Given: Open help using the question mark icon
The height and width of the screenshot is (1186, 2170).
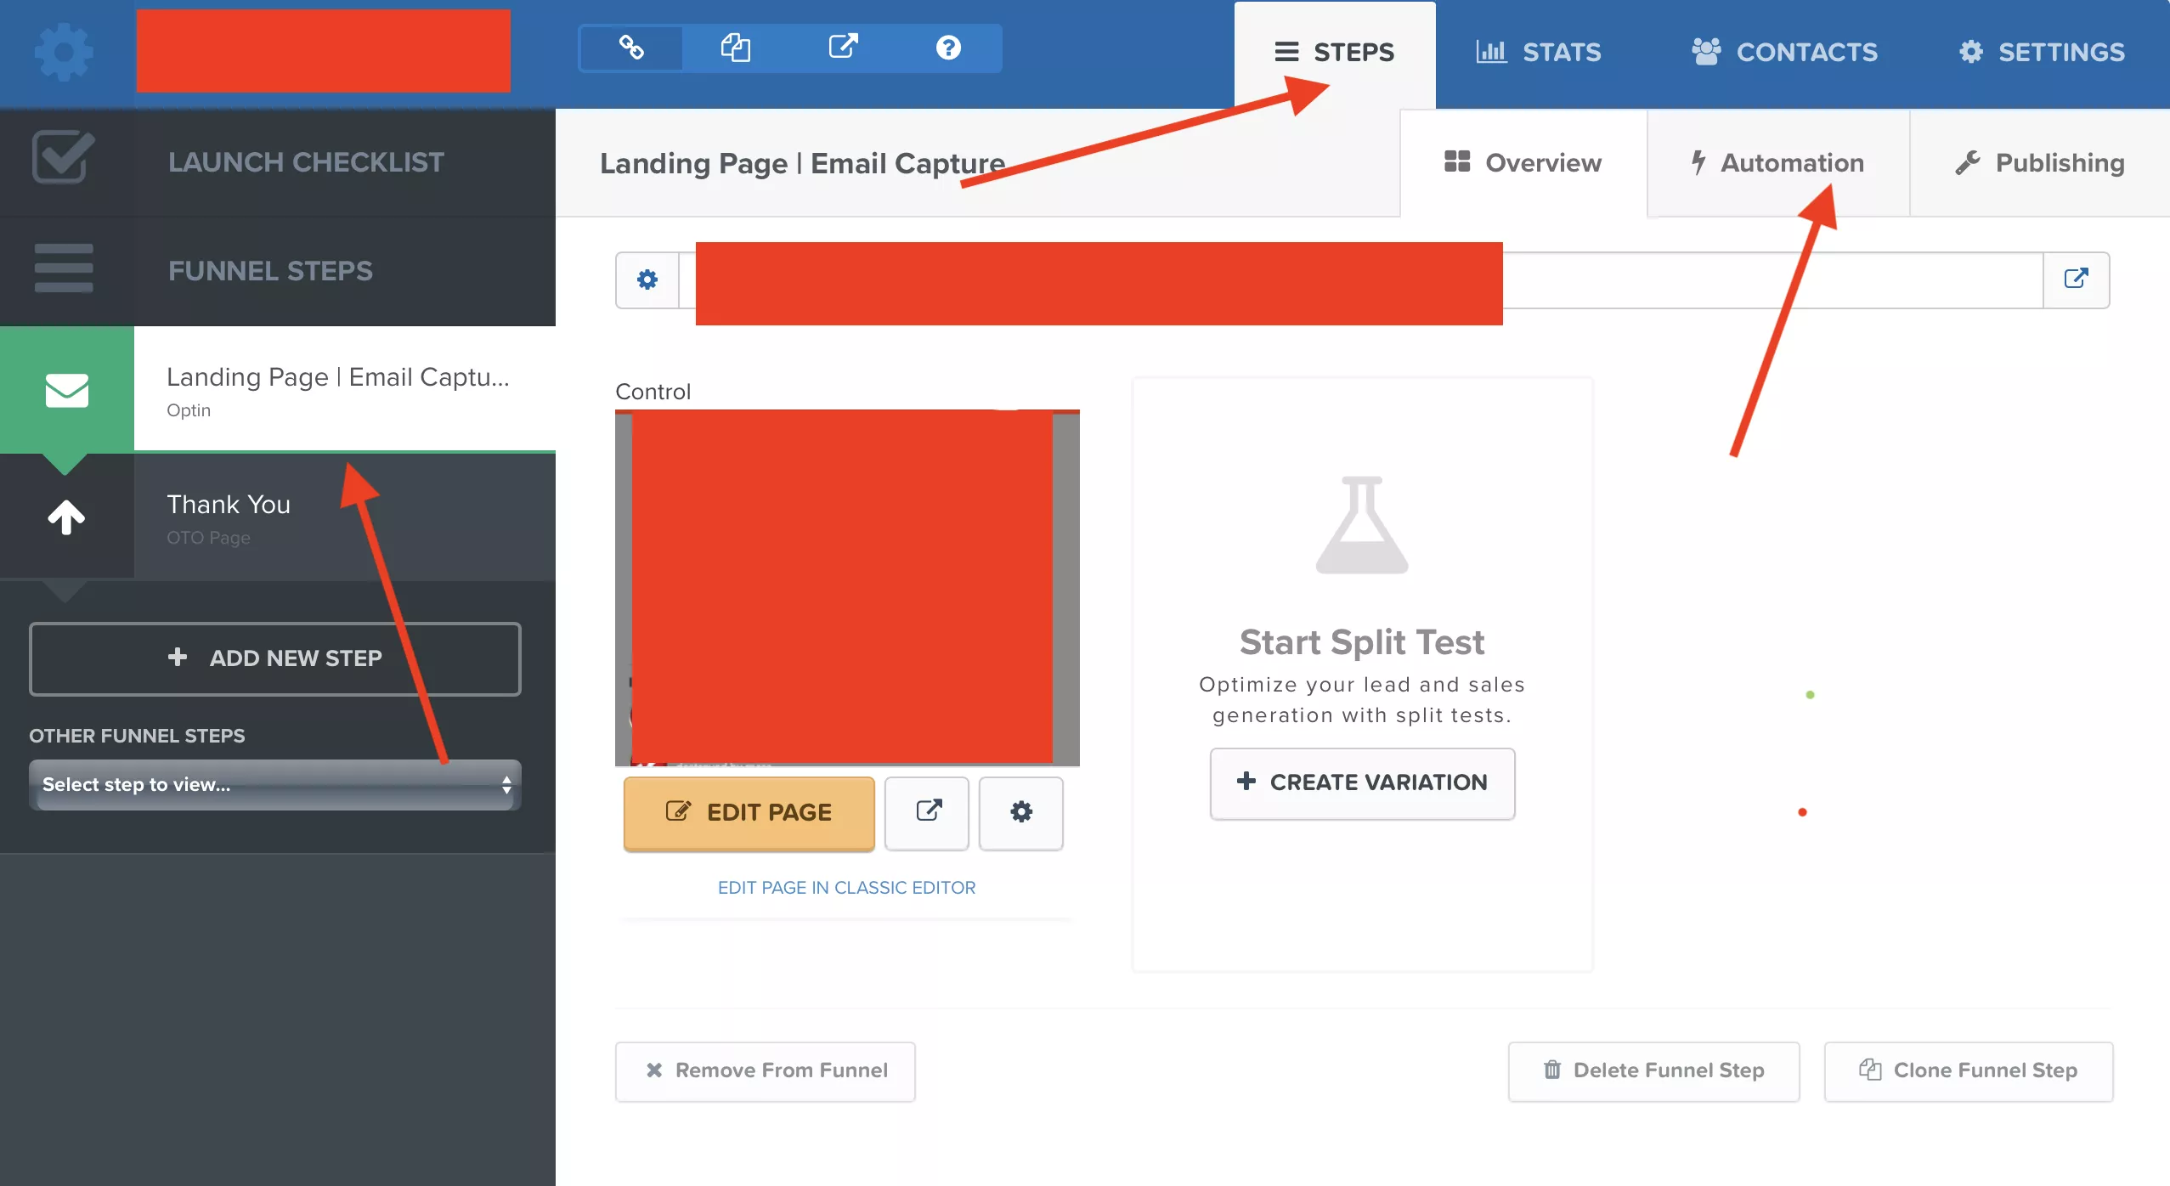Looking at the screenshot, I should 948,48.
